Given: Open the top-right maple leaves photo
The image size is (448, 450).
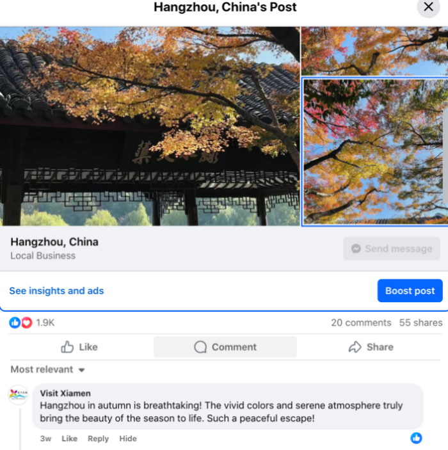Looking at the screenshot, I should pyautogui.click(x=374, y=51).
